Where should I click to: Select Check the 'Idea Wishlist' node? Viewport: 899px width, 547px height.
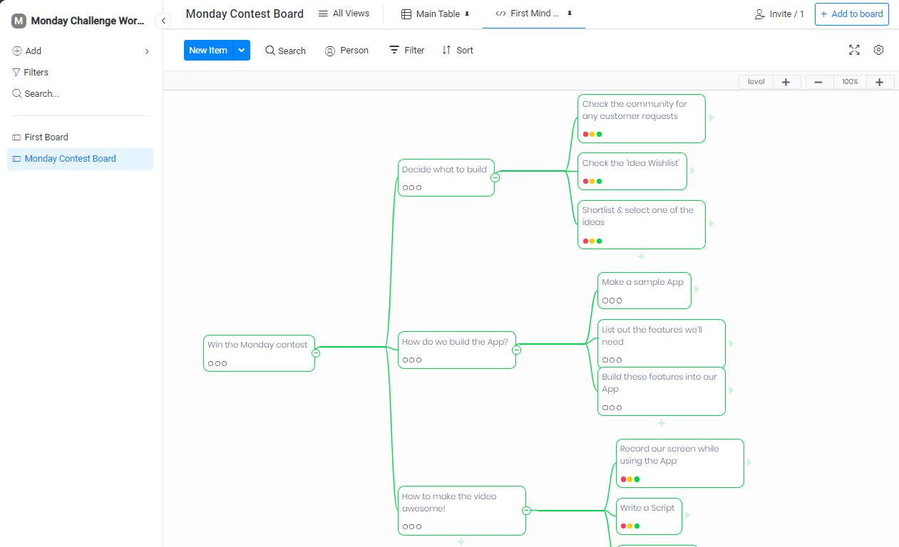click(632, 172)
